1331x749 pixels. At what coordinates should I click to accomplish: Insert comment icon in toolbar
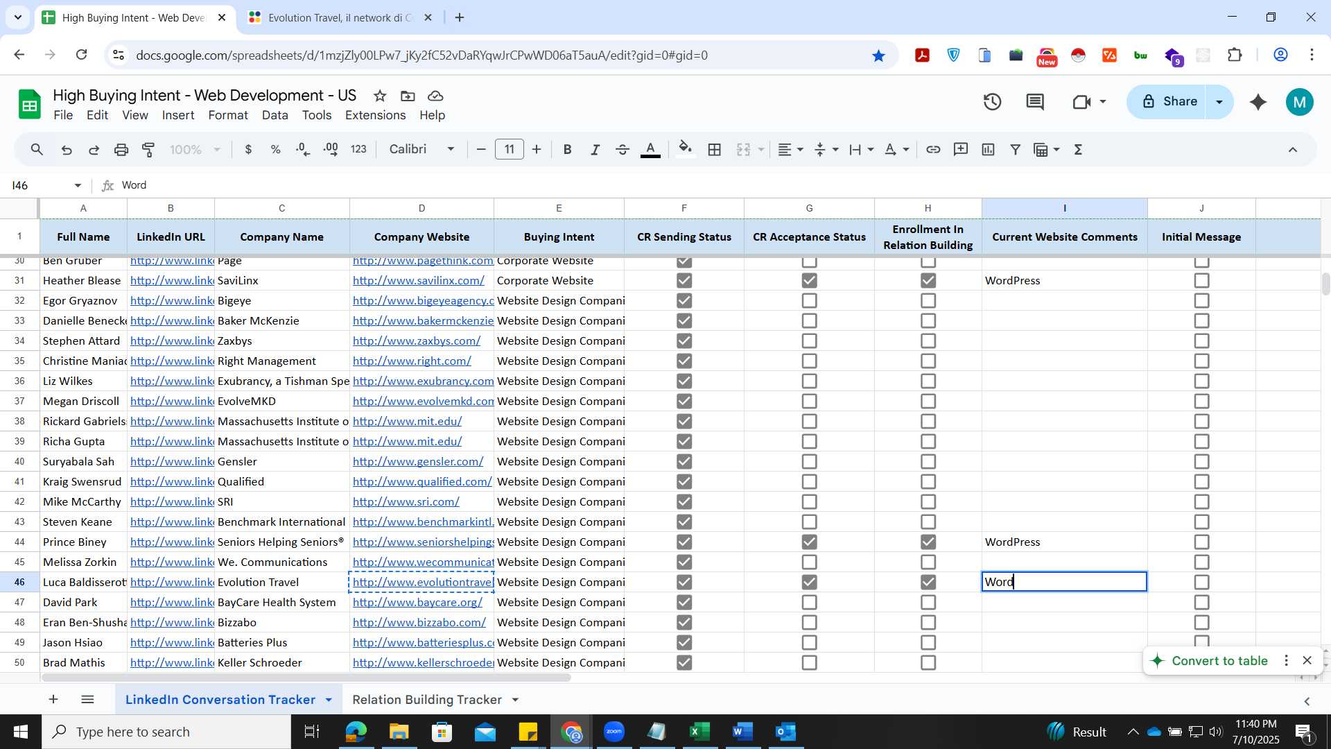point(961,150)
